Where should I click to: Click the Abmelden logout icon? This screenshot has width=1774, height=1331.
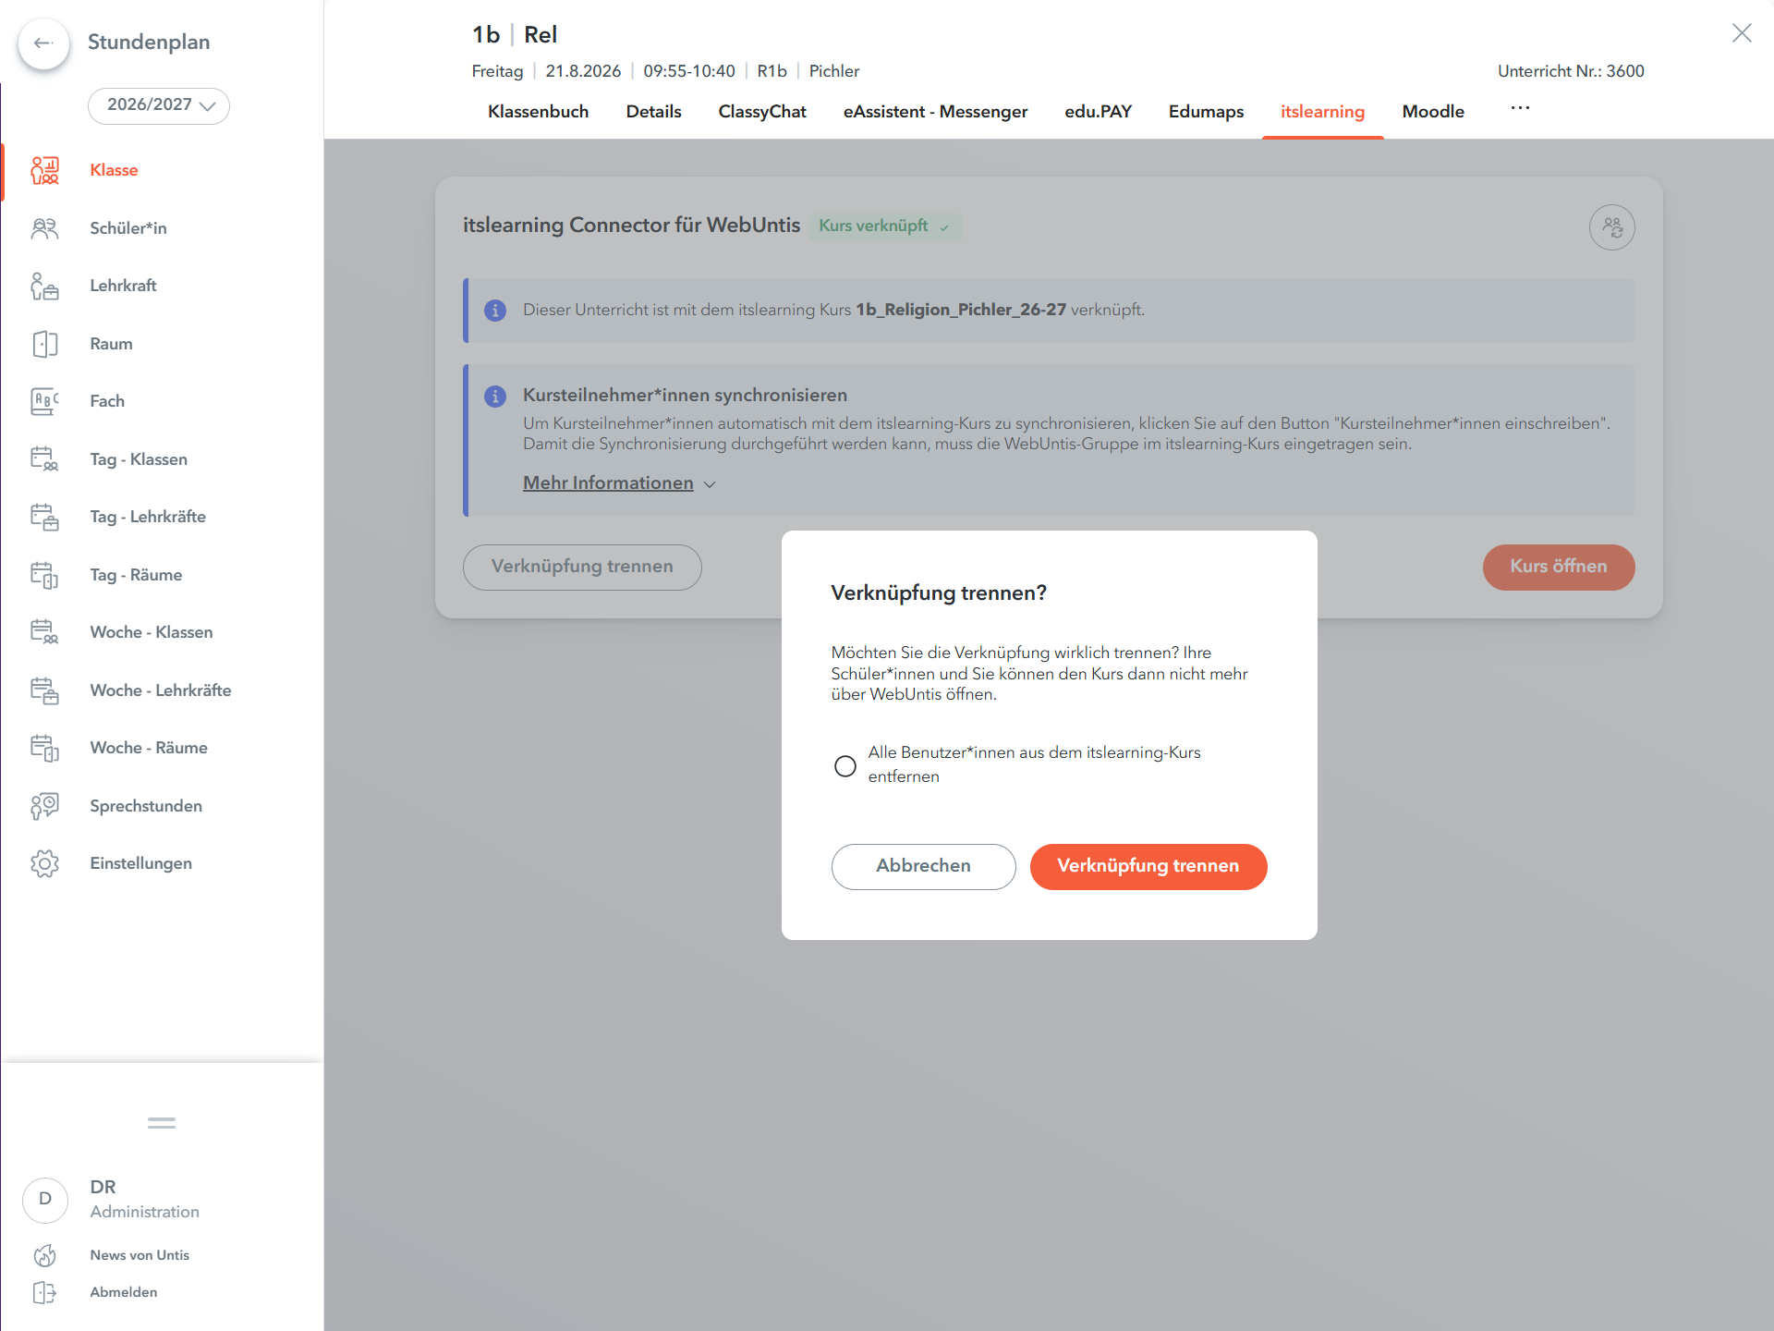click(44, 1292)
